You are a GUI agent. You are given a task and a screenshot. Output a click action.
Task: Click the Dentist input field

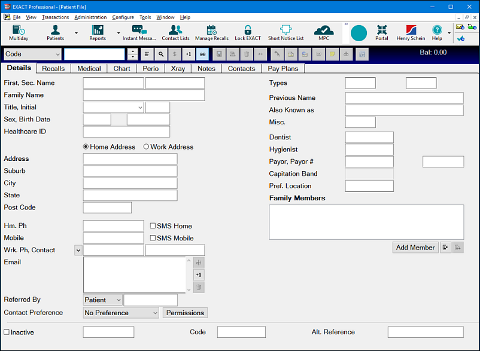point(369,138)
